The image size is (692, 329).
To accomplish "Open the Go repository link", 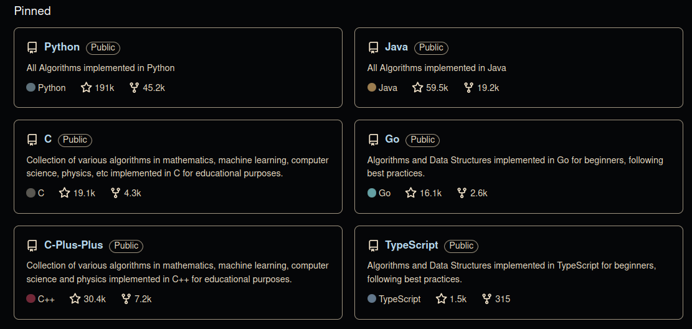I will [392, 139].
